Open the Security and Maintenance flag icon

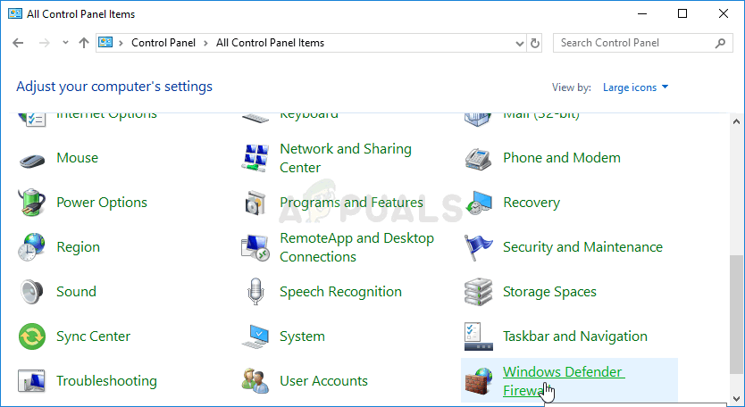coord(479,247)
